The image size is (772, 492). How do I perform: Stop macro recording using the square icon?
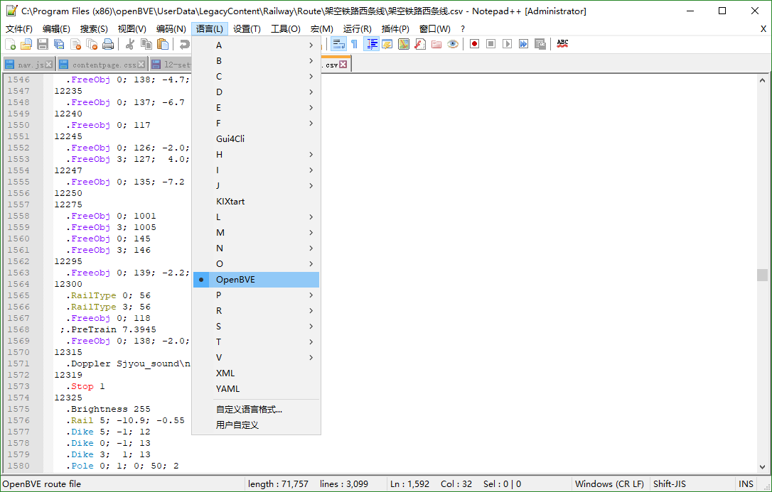coord(491,43)
